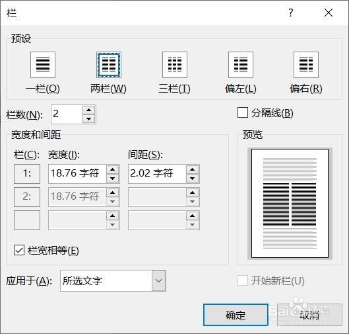Click up arrow of column 2 spacing
Viewport: 349px width, 334px height.
(x=193, y=192)
